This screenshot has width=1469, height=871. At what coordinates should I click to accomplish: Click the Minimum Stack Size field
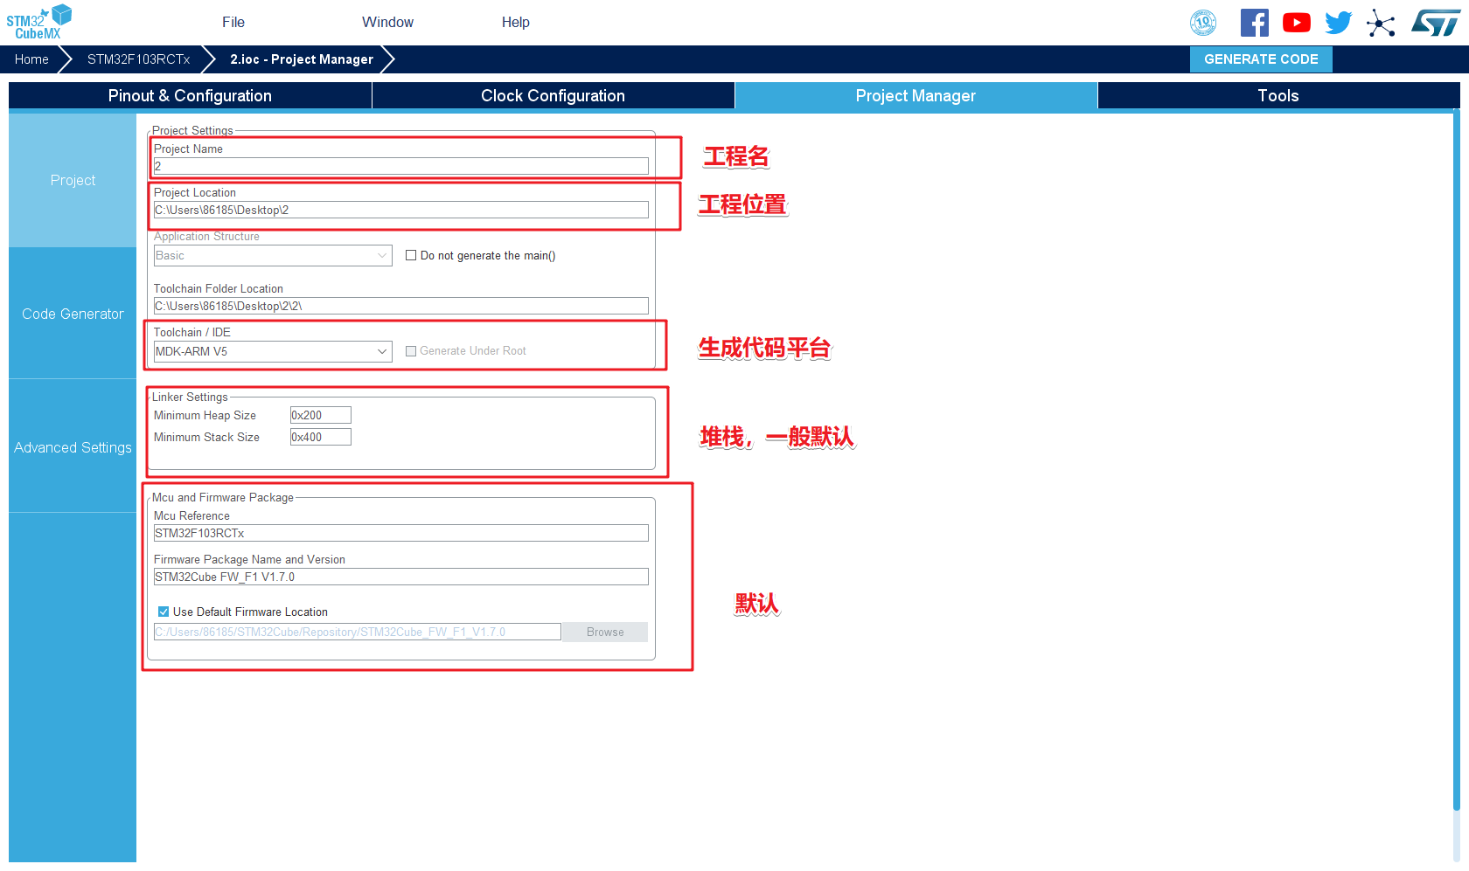321,438
